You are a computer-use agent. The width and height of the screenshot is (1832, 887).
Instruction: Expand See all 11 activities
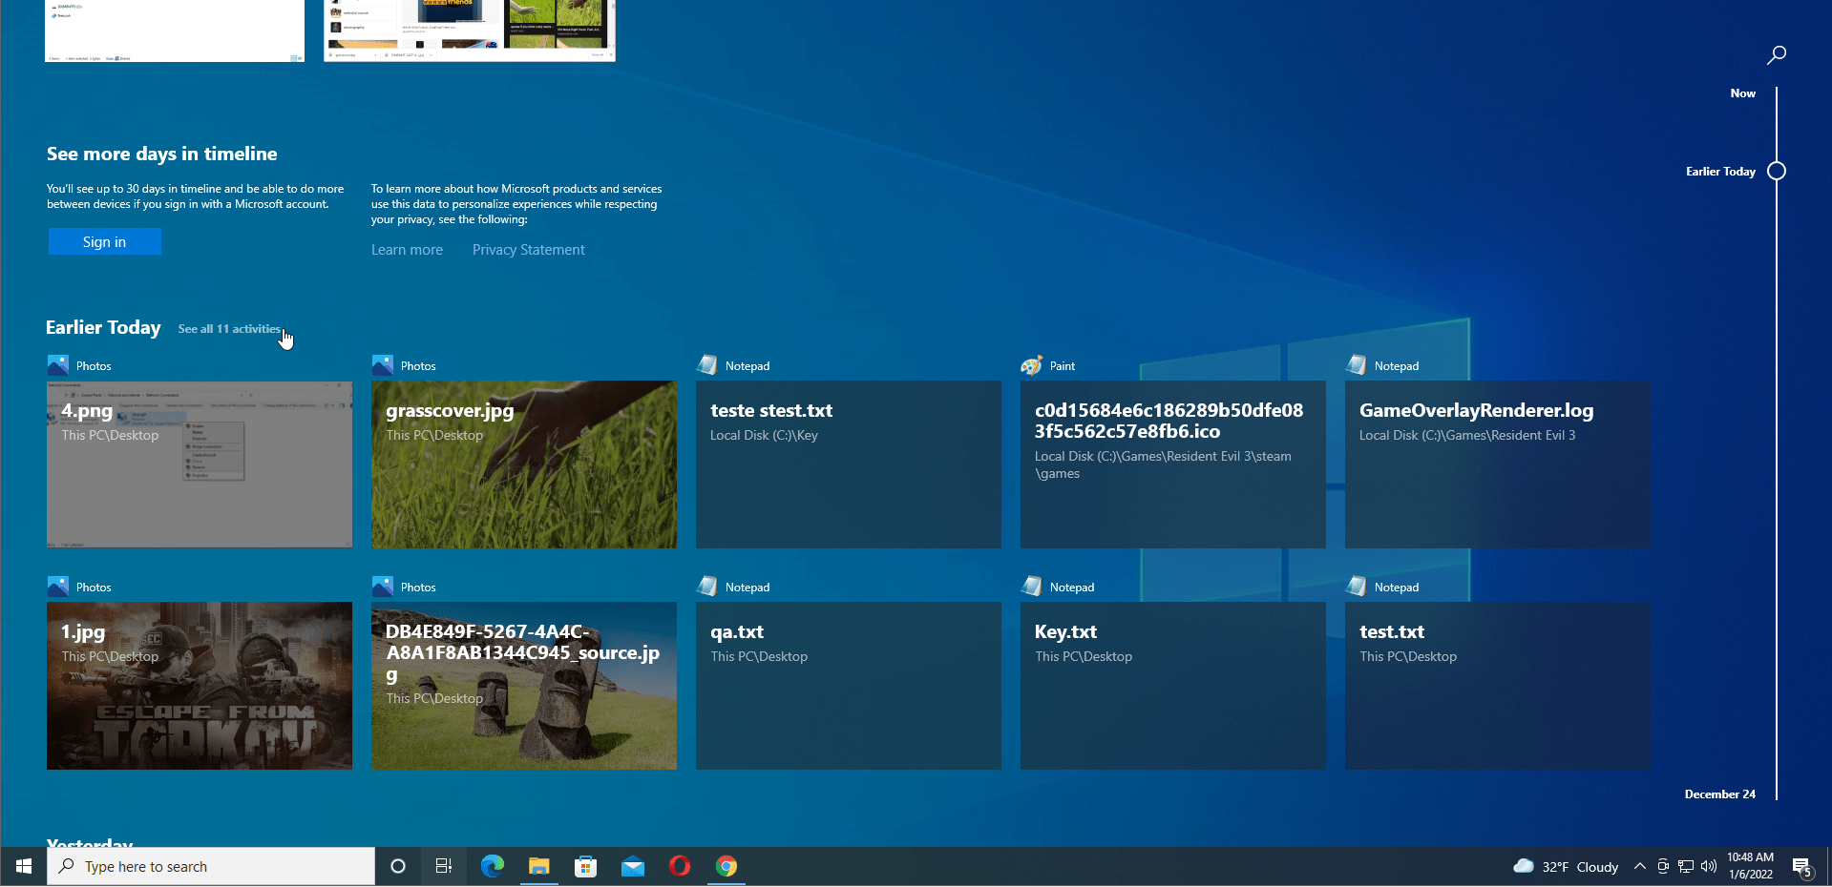pos(229,329)
